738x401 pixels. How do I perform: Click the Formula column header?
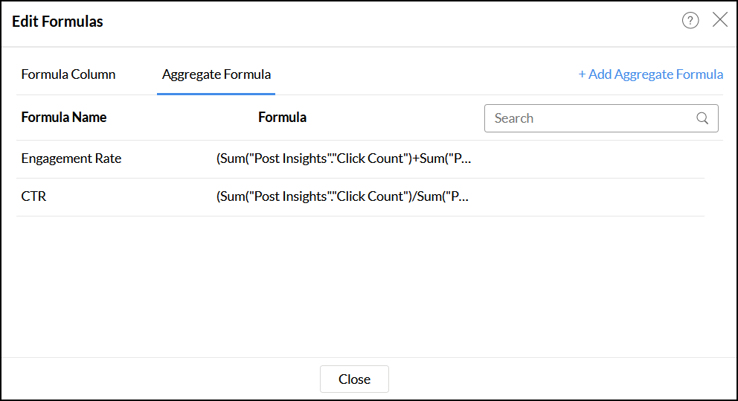(x=282, y=118)
